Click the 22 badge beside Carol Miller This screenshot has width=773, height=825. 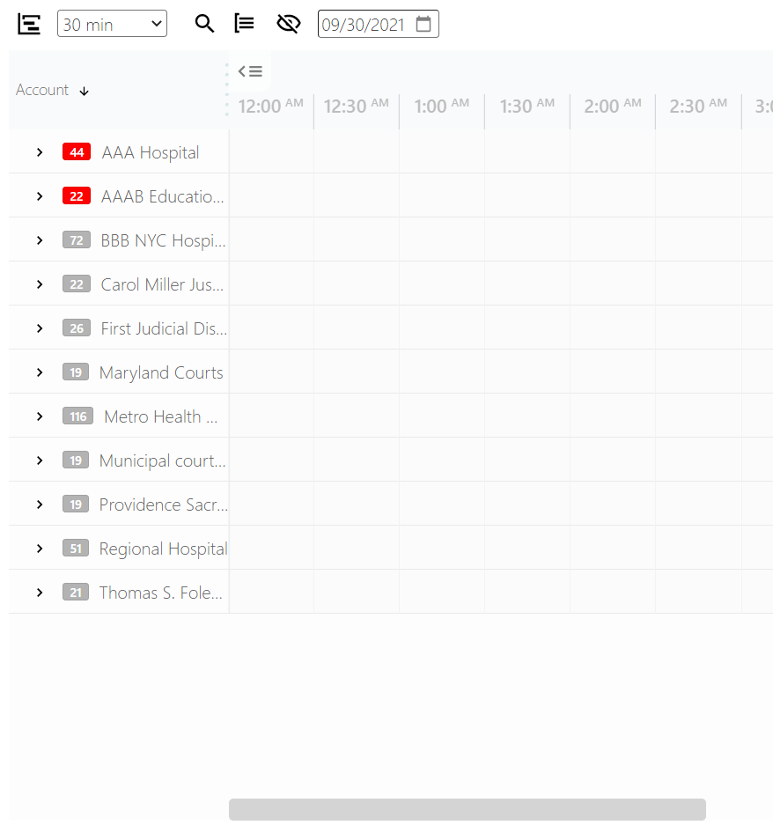tap(77, 284)
